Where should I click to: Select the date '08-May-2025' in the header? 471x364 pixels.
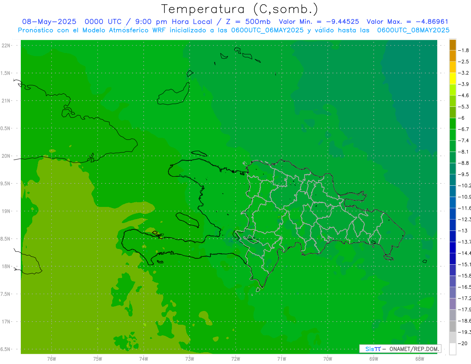[x=49, y=22]
